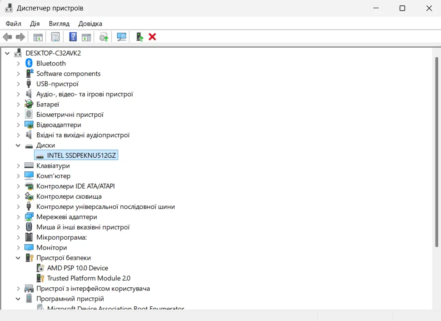Click the gear with green arrow toolbar icon

pyautogui.click(x=104, y=37)
